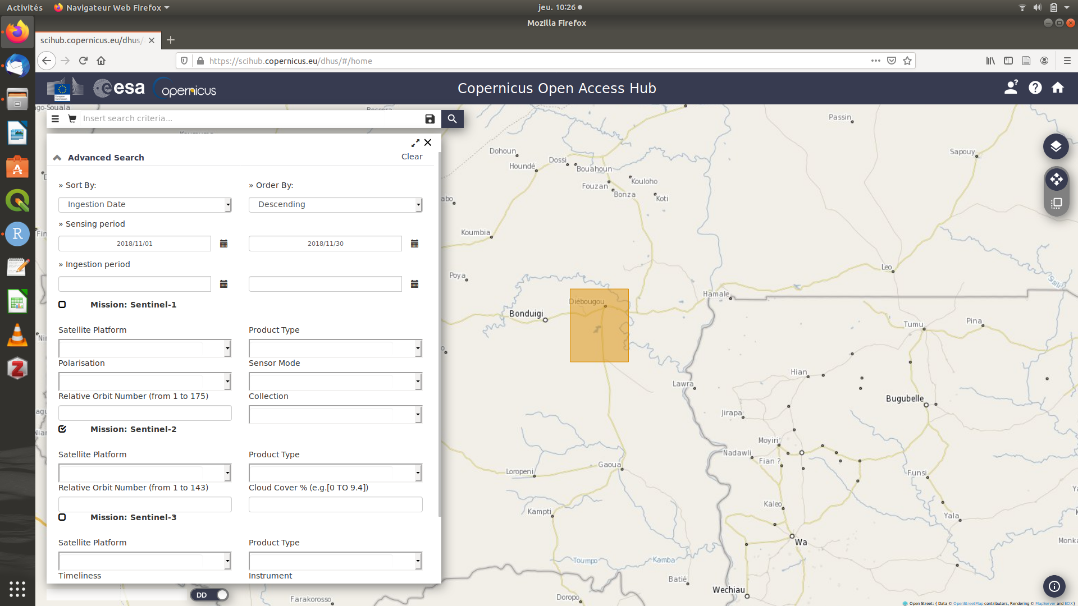This screenshot has width=1078, height=606.
Task: Open sensing period start calendar
Action: tap(223, 244)
